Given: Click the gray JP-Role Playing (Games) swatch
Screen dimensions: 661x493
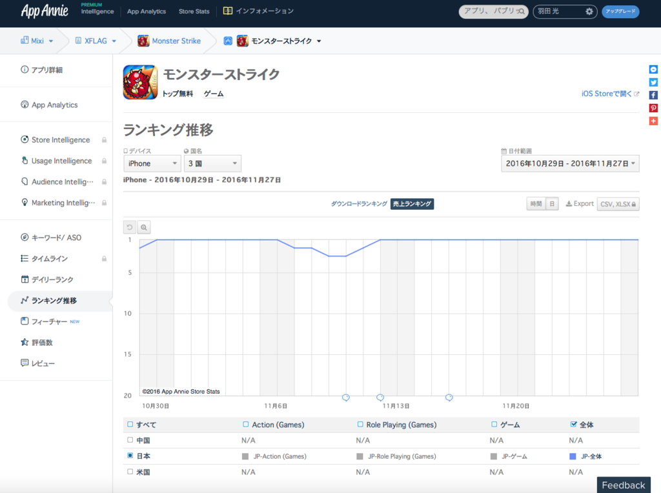Looking at the screenshot, I should (360, 456).
